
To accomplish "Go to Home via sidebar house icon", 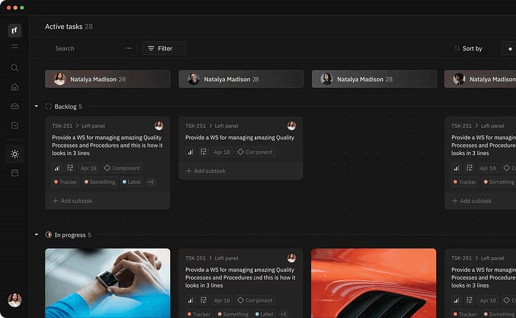I will pos(14,87).
